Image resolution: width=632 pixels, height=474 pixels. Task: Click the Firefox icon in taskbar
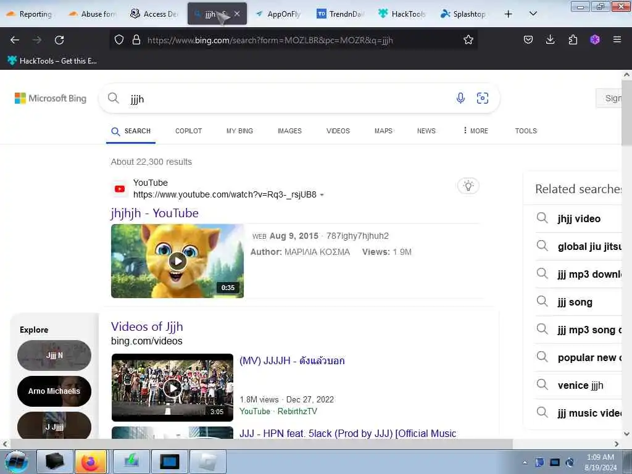91,462
